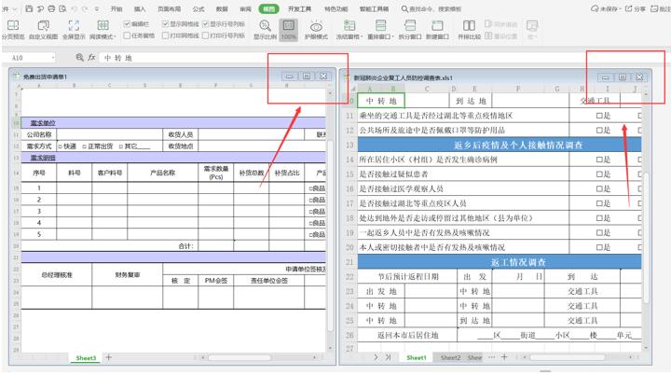
Task: Add a sheet with plus in right window
Action: [504, 356]
